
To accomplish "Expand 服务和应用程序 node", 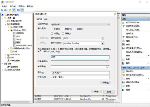I will [x=2, y=70].
